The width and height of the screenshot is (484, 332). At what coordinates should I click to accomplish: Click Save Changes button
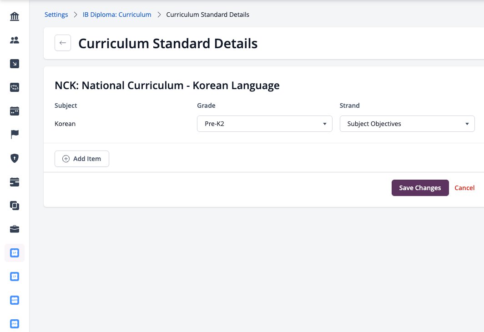point(420,188)
